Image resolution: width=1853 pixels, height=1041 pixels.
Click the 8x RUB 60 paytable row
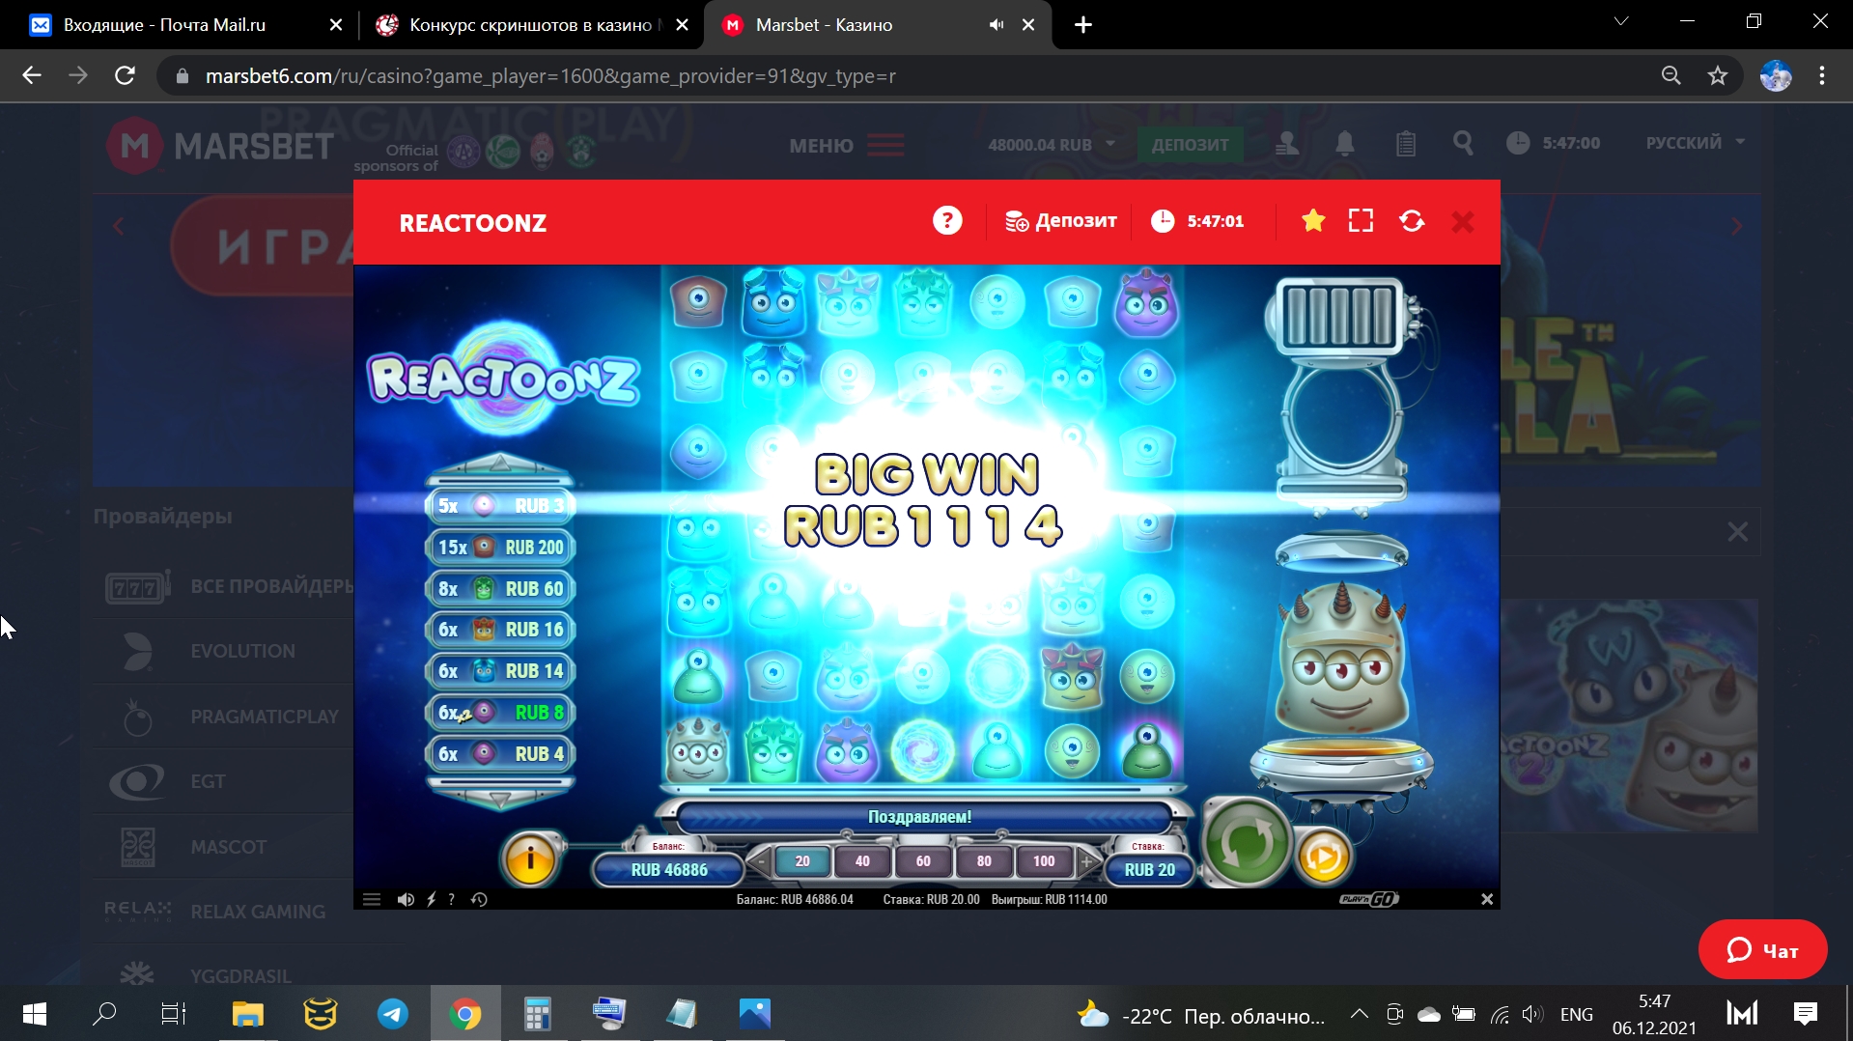tap(500, 589)
